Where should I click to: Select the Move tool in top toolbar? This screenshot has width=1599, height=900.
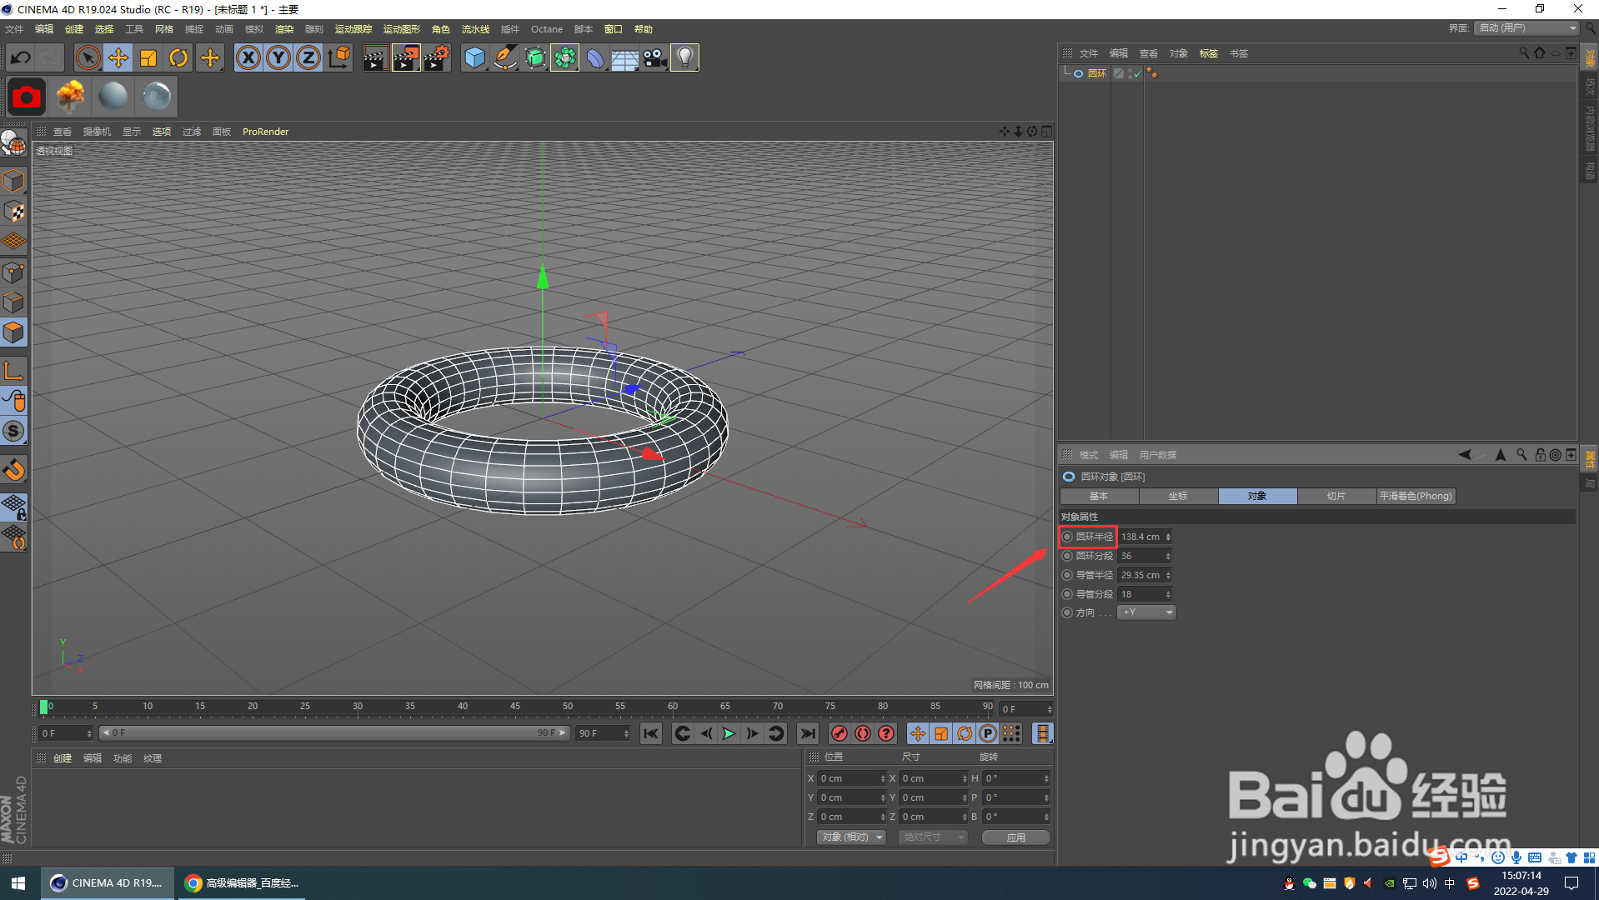tap(118, 57)
